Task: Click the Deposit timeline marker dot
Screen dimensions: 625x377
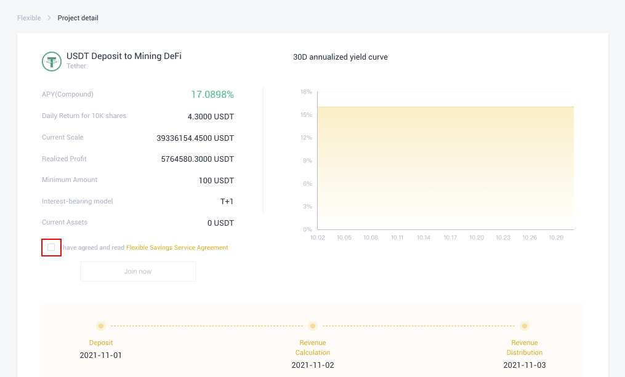Action: [101, 326]
